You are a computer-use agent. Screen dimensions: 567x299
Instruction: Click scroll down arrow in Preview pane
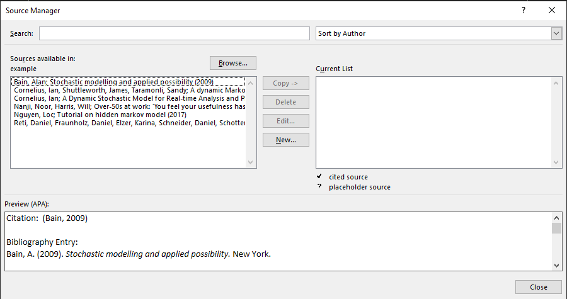click(x=556, y=266)
